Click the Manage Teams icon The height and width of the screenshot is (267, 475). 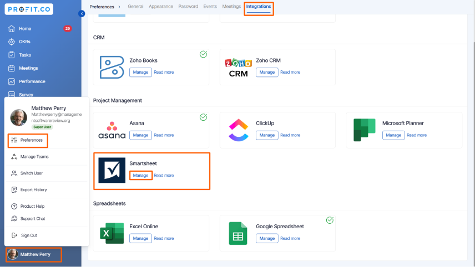point(14,157)
